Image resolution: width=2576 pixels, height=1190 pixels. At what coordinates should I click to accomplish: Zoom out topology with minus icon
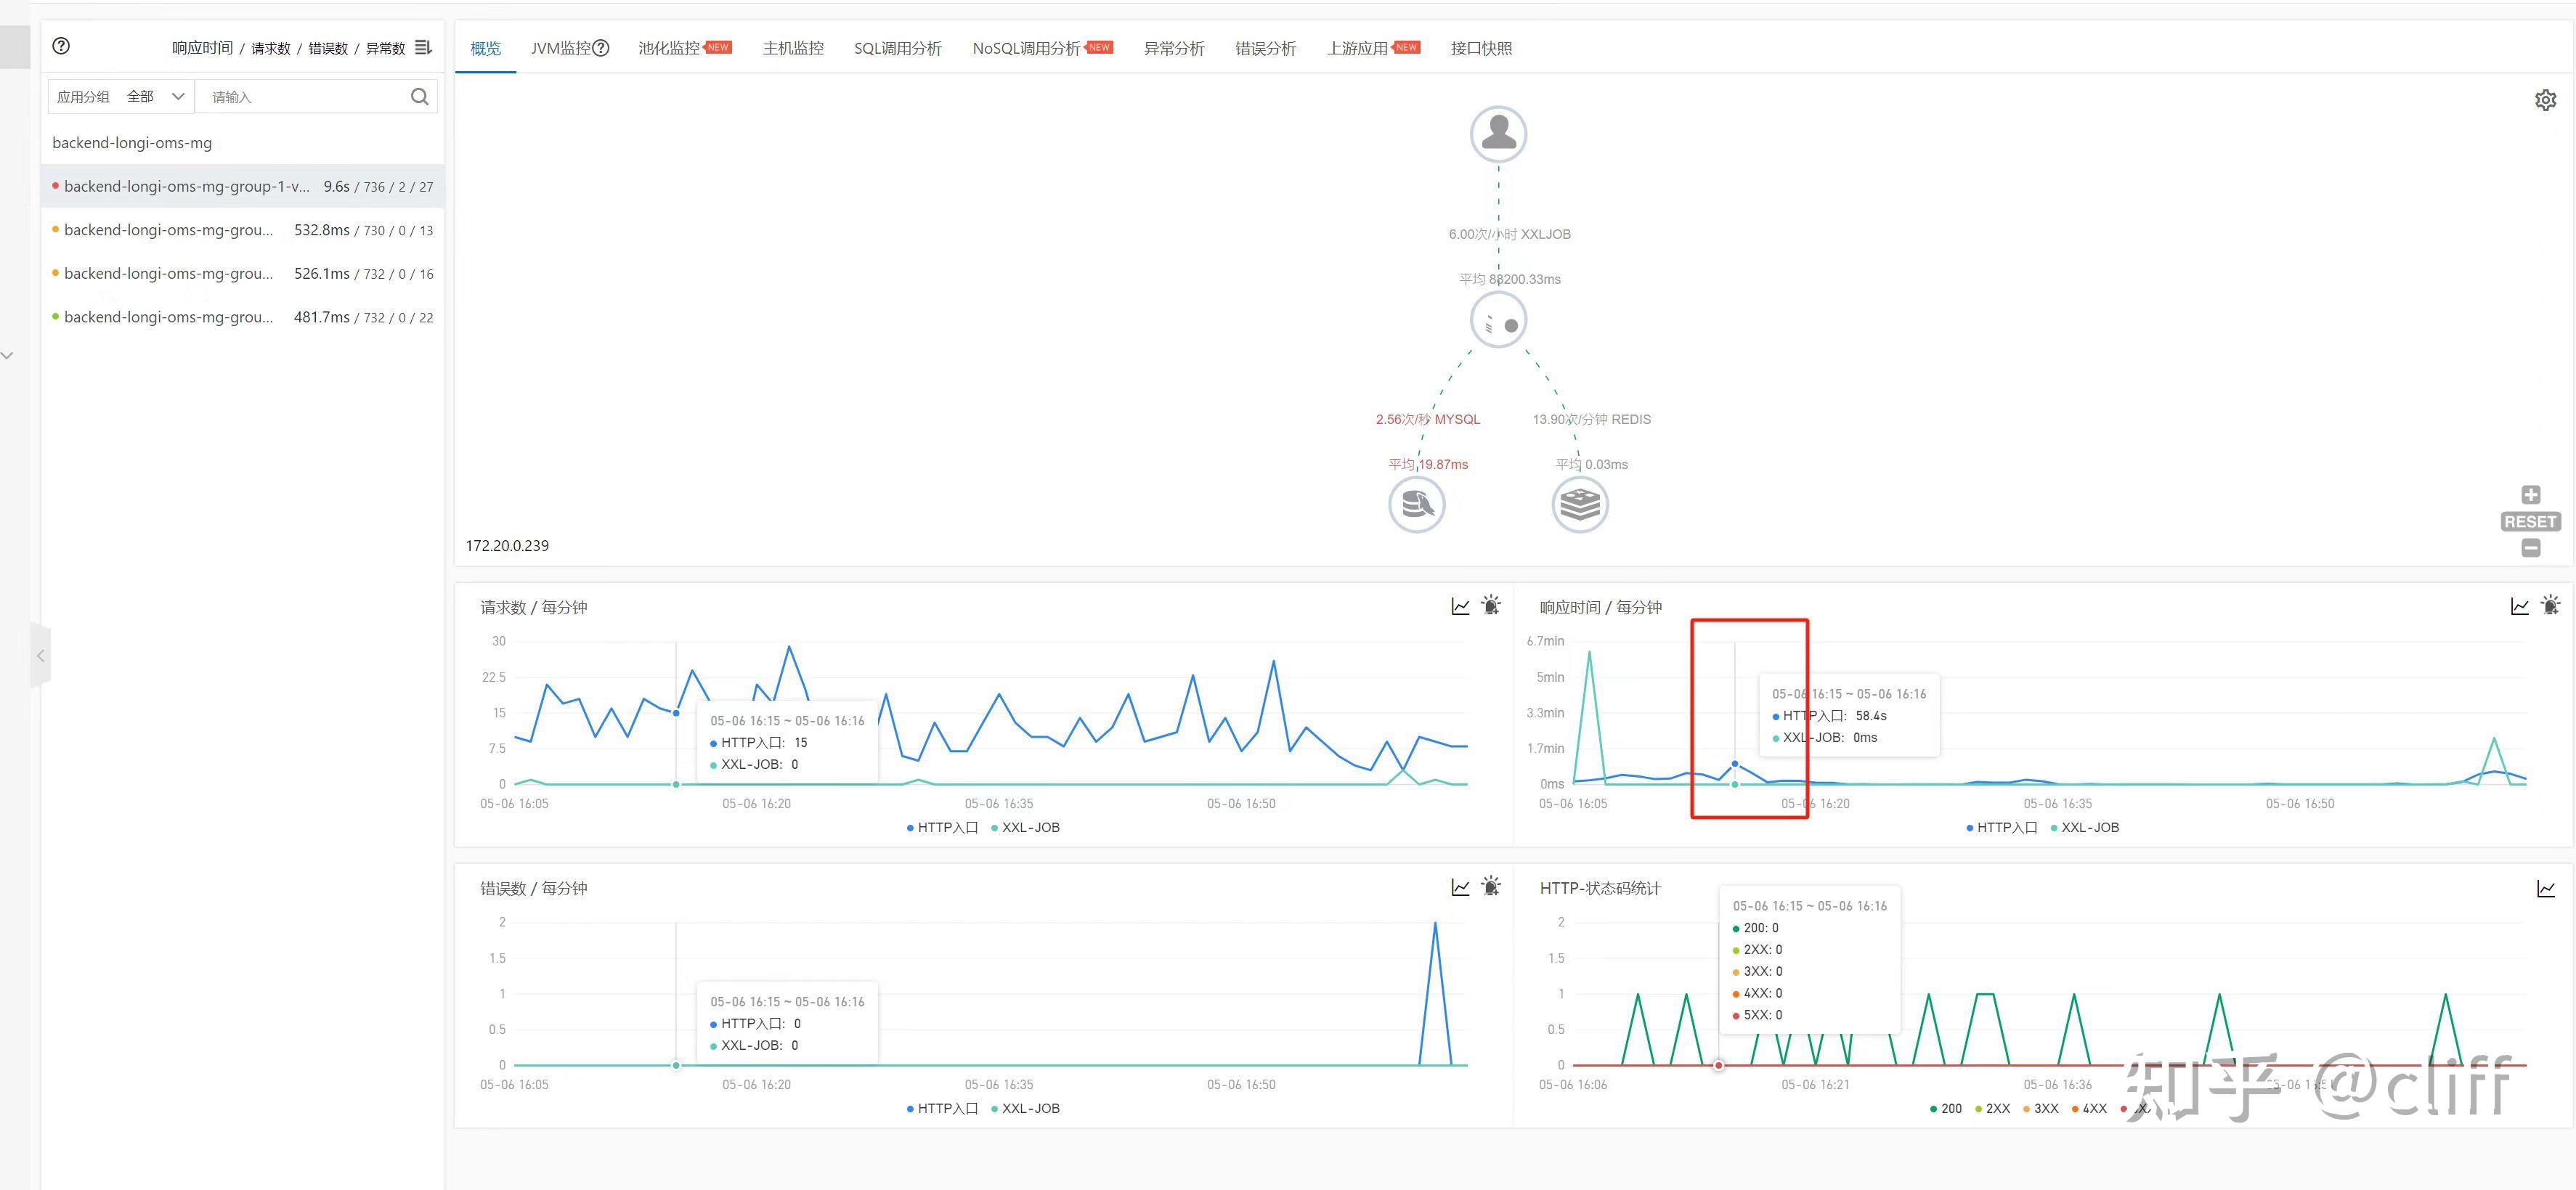(2530, 548)
